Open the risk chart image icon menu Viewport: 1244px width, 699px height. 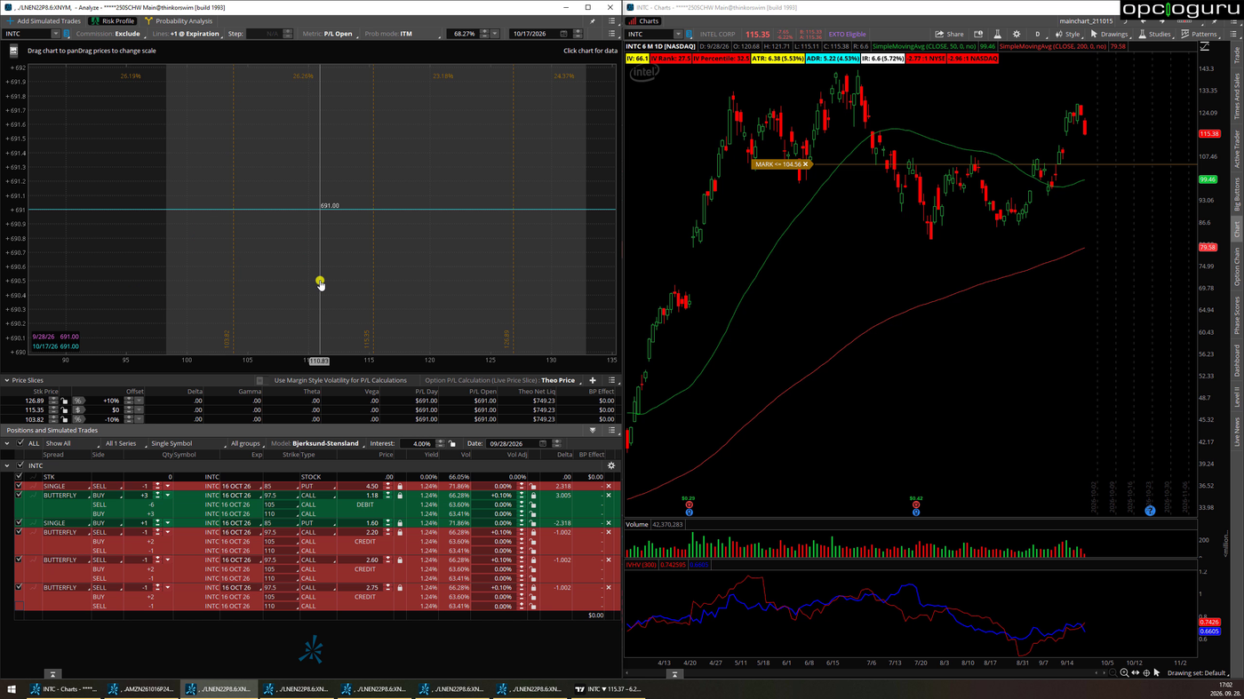tap(13, 51)
